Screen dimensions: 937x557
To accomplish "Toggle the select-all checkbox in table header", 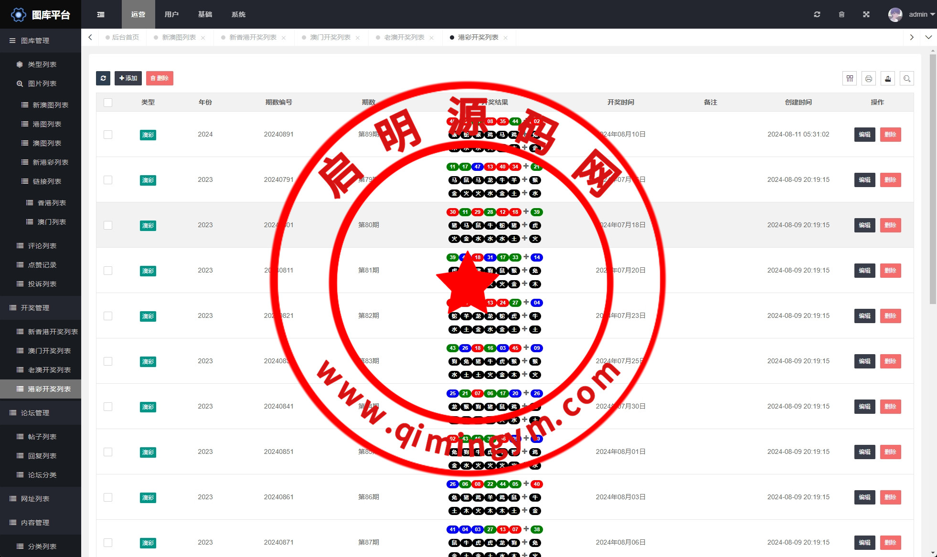I will [108, 102].
